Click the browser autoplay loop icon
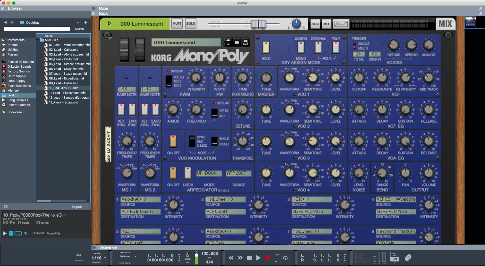Screen dimensions: 485x266 click(x=18, y=233)
